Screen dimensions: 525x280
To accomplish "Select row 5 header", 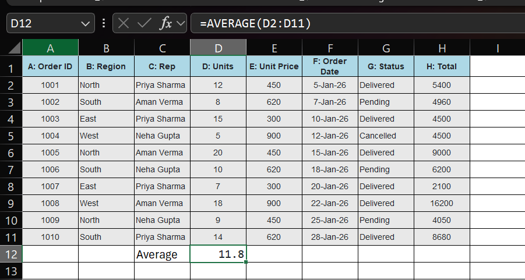I will pos(10,136).
